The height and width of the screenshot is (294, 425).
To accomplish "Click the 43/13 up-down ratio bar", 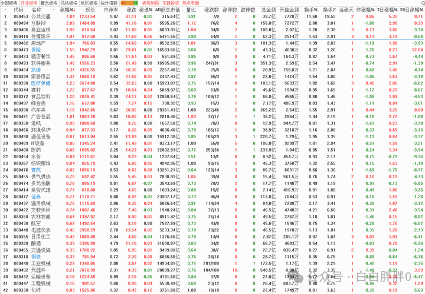I will click(129, 3).
